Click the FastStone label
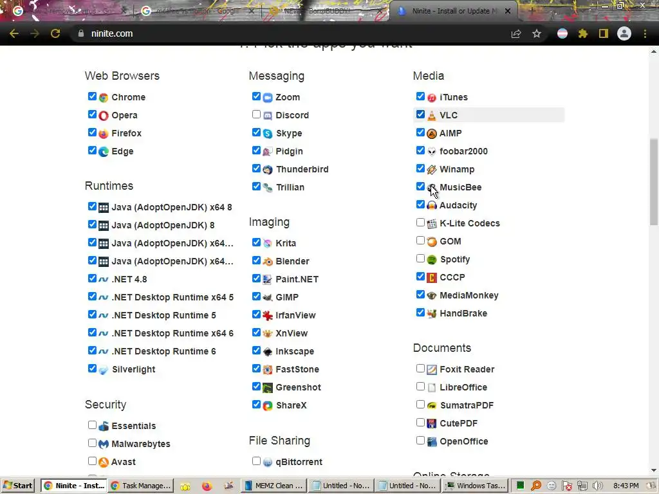This screenshot has width=659, height=494. click(297, 370)
